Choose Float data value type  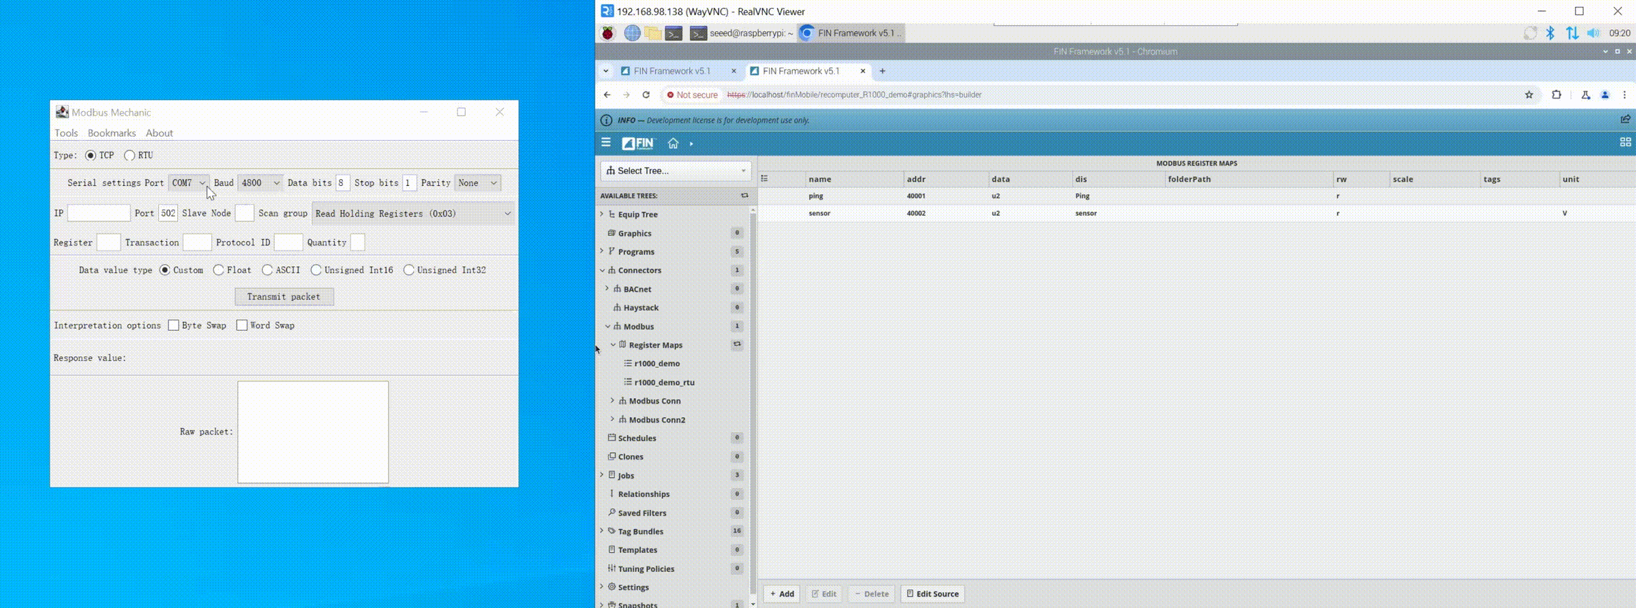pyautogui.click(x=219, y=270)
